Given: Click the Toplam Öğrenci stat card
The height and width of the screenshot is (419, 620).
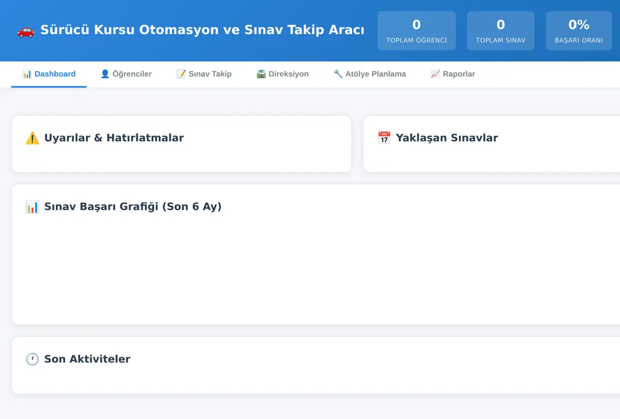Looking at the screenshot, I should [416, 31].
